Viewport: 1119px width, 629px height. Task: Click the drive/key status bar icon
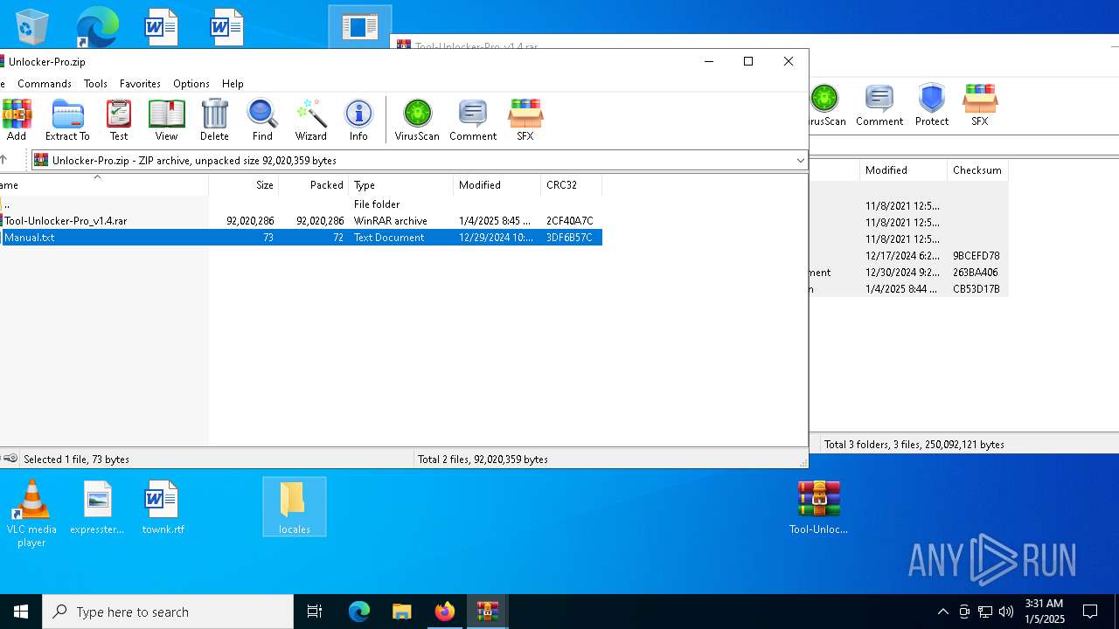coord(10,459)
